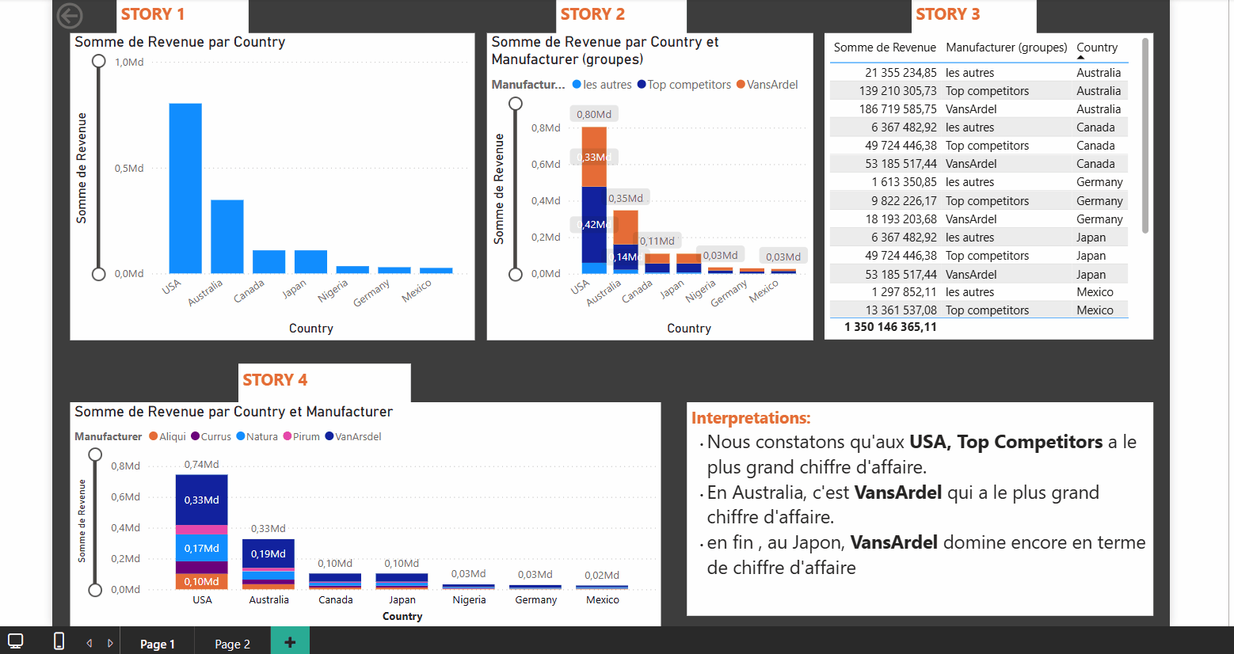Image resolution: width=1234 pixels, height=654 pixels.
Task: Click the top handle of Story 4 zoom slider
Action: pyautogui.click(x=95, y=454)
